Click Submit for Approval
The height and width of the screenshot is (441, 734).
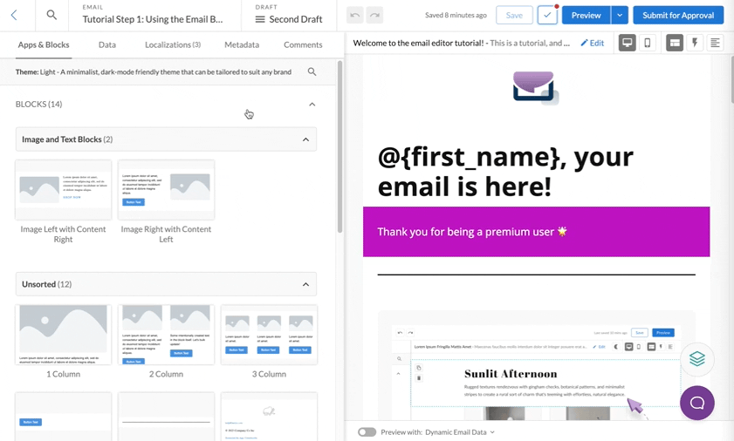(x=678, y=16)
